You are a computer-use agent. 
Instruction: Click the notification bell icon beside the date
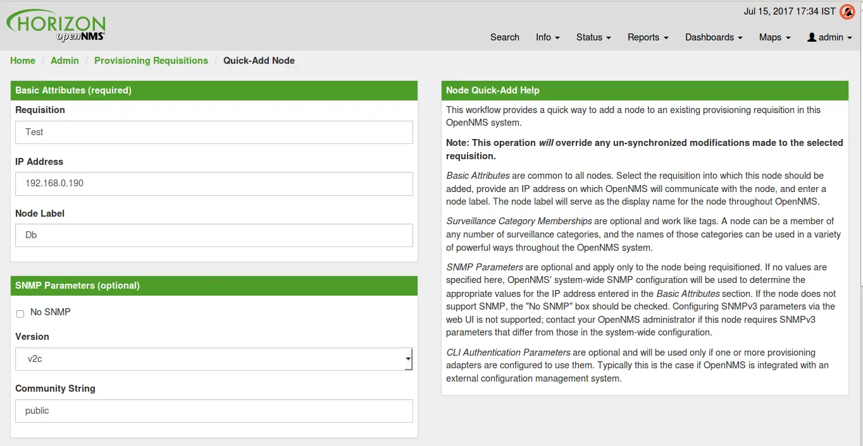tap(847, 12)
